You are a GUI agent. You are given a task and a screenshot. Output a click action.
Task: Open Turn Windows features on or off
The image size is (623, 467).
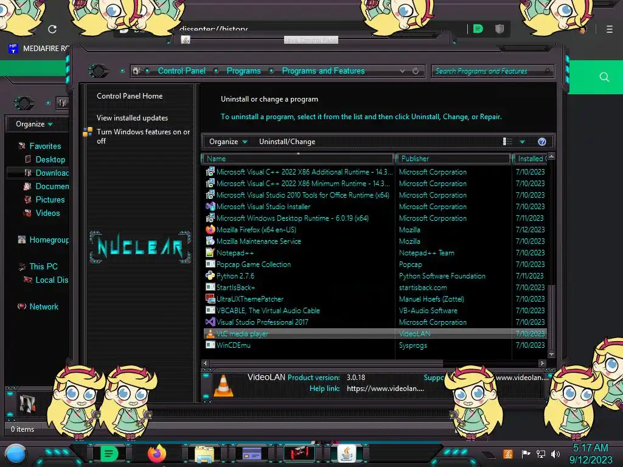(143, 136)
